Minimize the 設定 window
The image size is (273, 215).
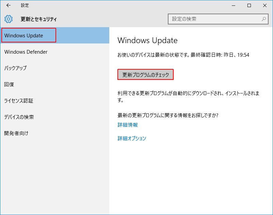pyautogui.click(x=234, y=5)
